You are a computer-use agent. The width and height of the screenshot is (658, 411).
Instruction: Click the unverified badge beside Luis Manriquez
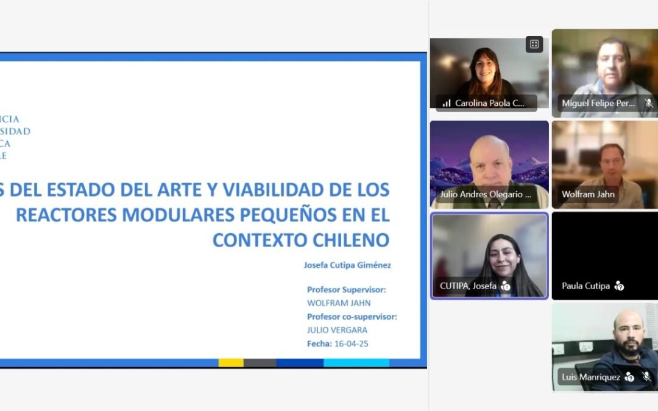click(629, 378)
